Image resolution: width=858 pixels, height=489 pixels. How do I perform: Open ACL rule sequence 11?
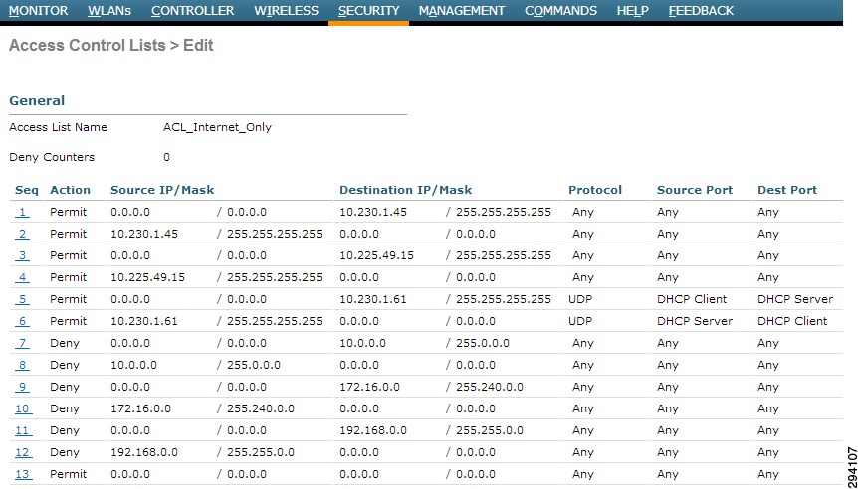[x=23, y=430]
